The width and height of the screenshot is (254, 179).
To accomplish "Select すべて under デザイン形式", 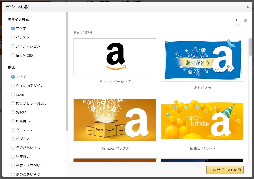I will tap(13, 29).
